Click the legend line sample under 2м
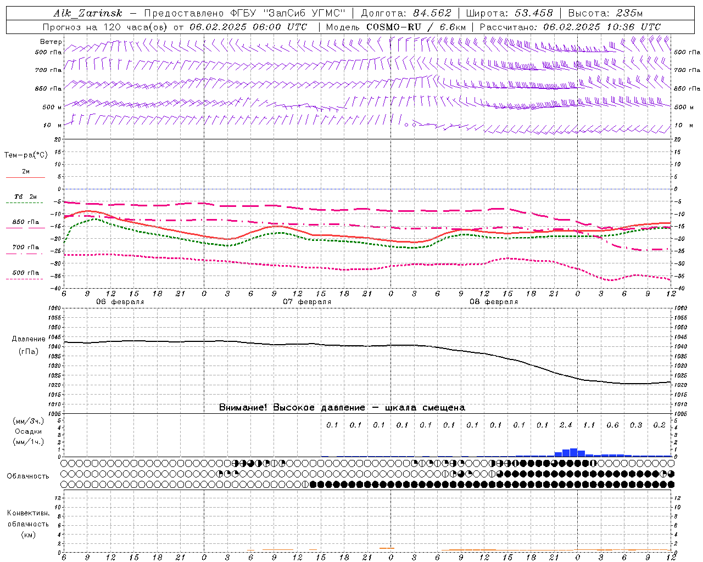The height and width of the screenshot is (562, 703). pos(25,178)
